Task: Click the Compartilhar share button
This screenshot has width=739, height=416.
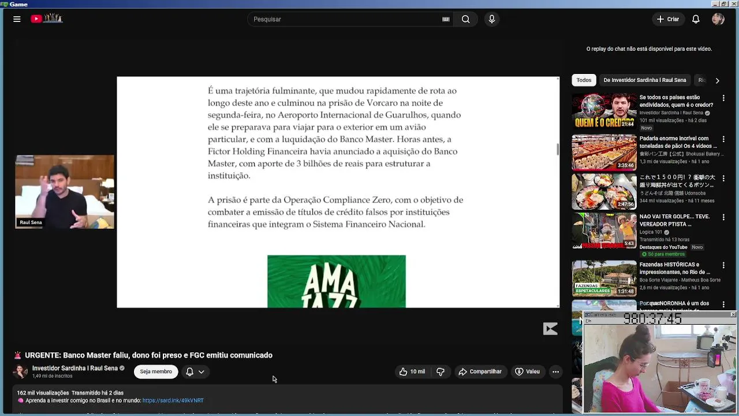Action: click(480, 372)
